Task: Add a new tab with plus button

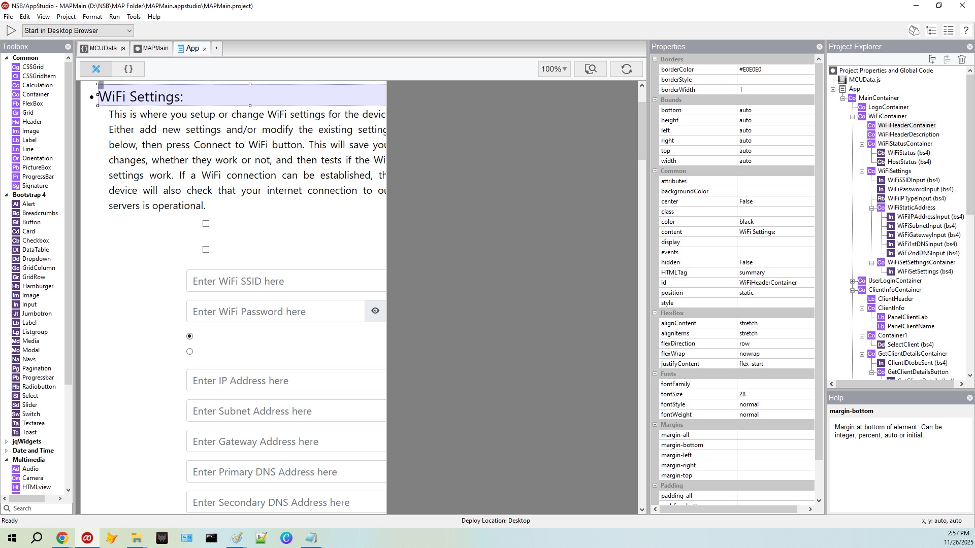Action: click(216, 48)
